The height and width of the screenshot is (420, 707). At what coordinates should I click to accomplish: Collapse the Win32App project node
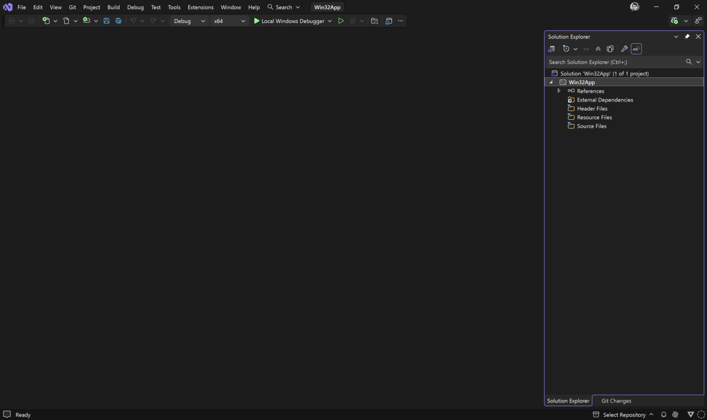[551, 82]
